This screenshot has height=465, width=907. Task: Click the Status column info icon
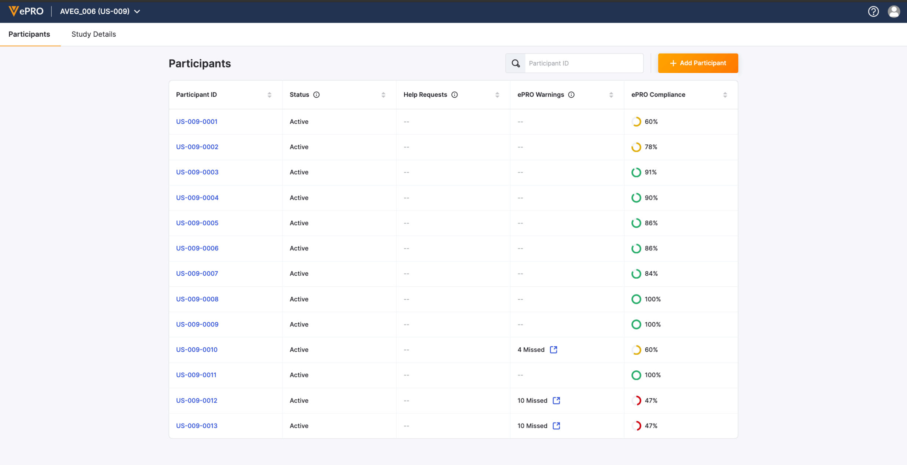pyautogui.click(x=316, y=95)
